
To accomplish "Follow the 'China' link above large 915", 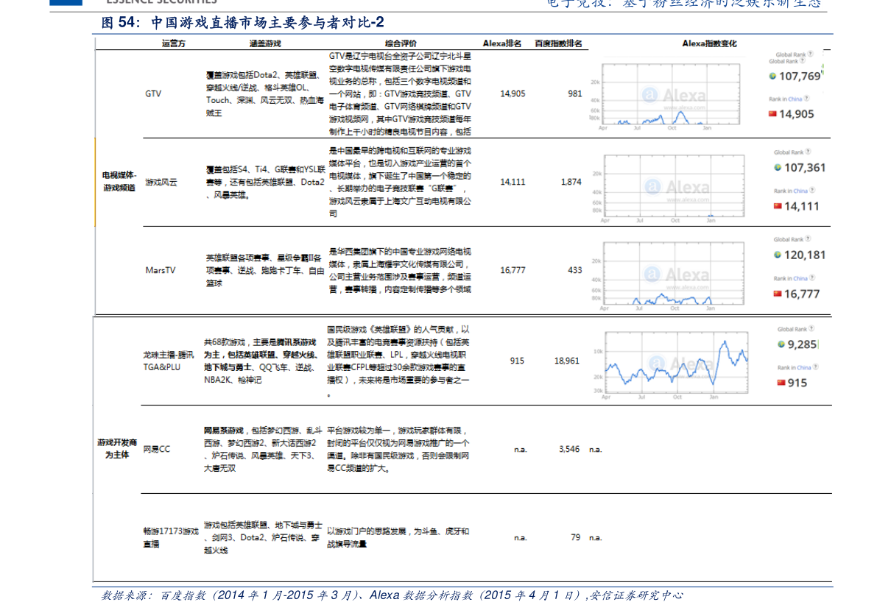I will click(803, 368).
